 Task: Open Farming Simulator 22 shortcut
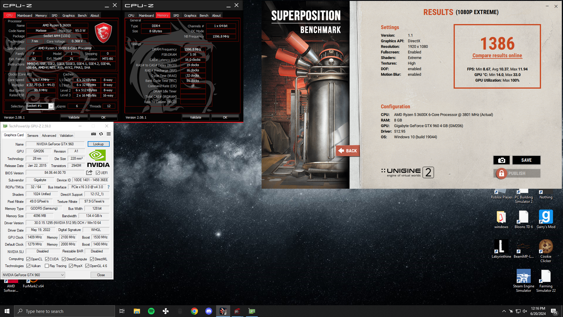[546, 280]
